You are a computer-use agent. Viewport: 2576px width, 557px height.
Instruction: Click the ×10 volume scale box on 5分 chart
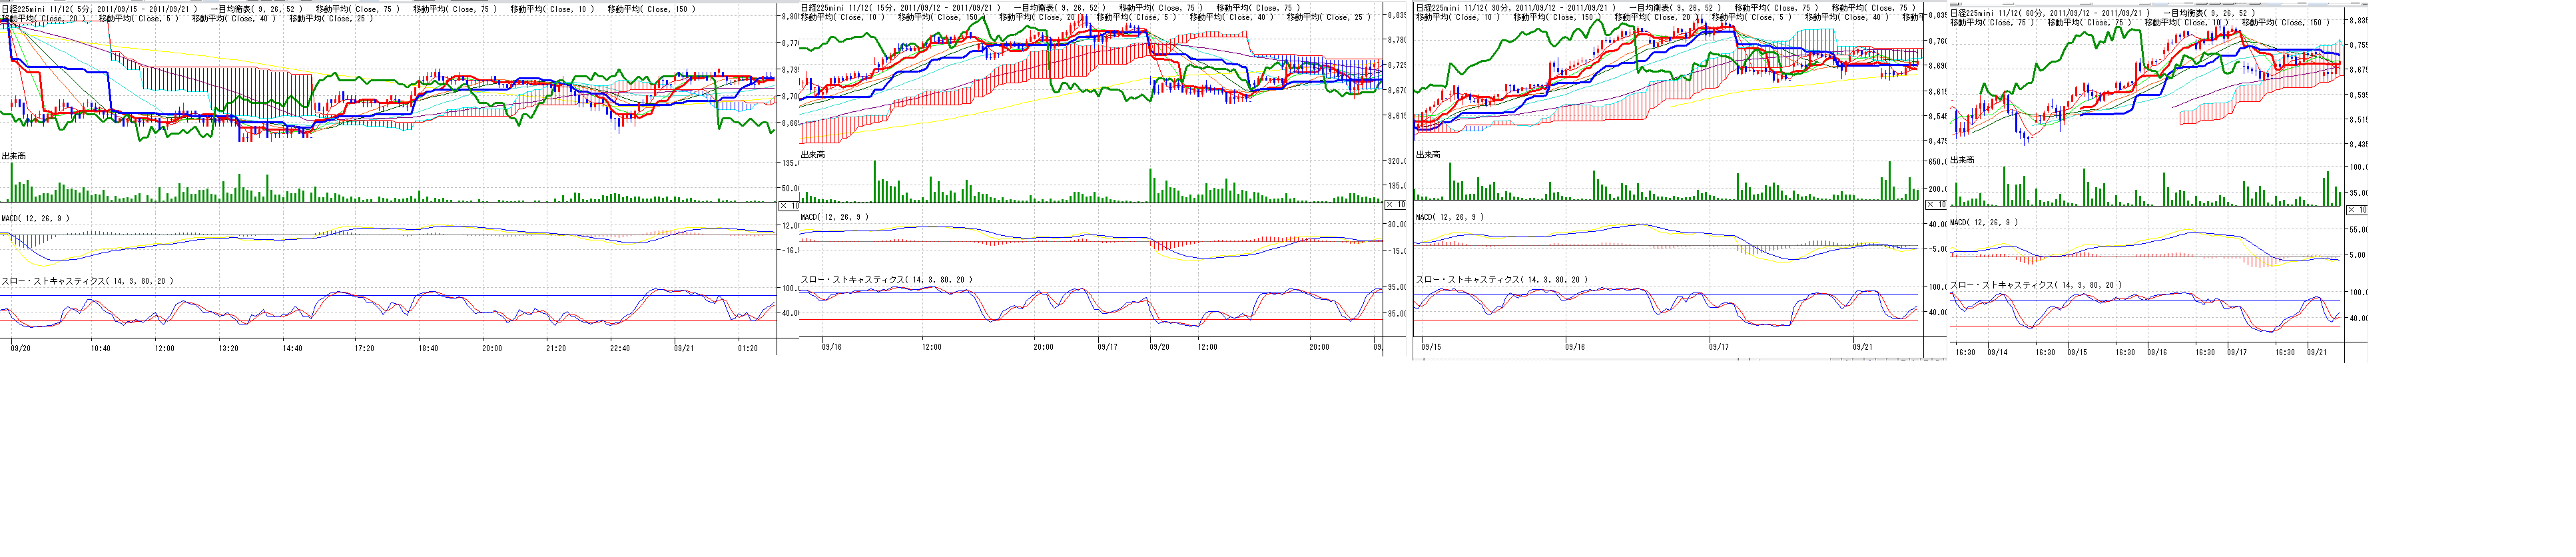[x=788, y=206]
